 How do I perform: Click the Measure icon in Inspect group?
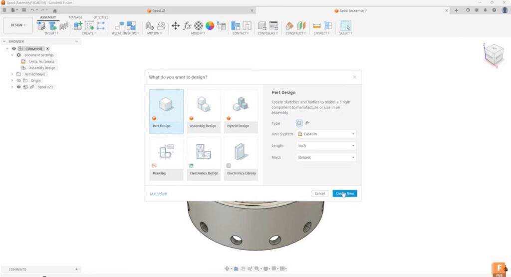(x=317, y=26)
